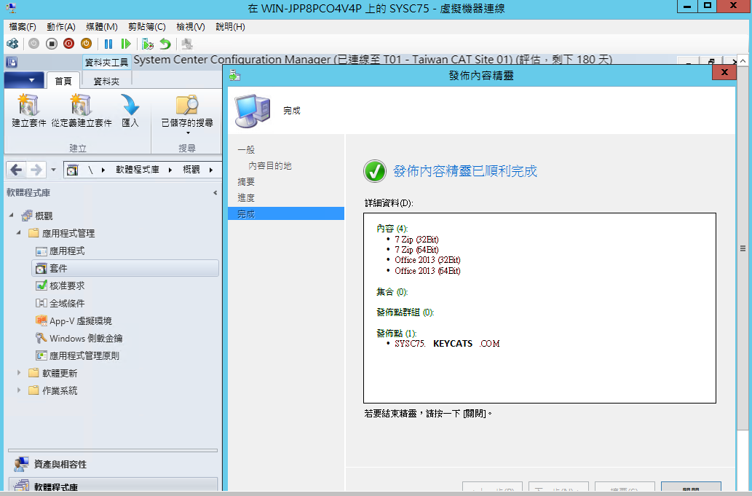The image size is (752, 496).
Task: Click the 7 Zip (32Bit) content entry
Action: 416,240
